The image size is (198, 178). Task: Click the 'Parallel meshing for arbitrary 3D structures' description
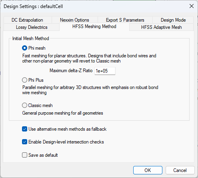click(90, 90)
